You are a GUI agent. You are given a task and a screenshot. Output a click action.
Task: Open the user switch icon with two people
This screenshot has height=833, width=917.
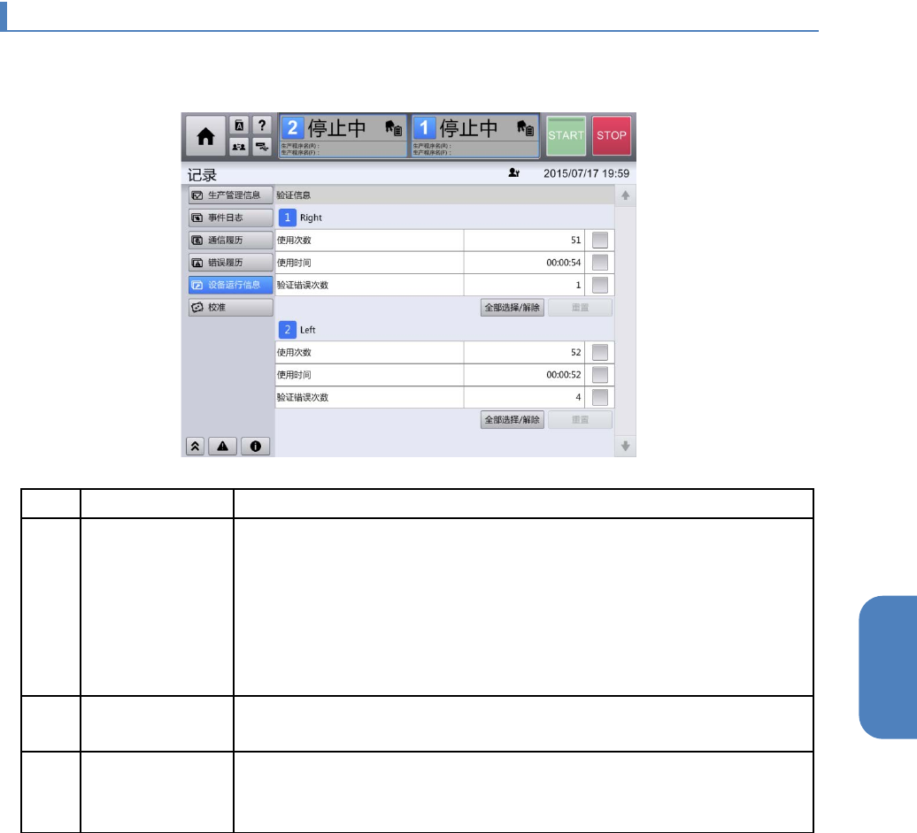(239, 147)
